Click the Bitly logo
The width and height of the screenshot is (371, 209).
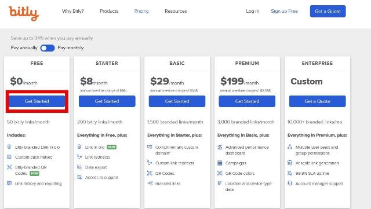pyautogui.click(x=24, y=13)
